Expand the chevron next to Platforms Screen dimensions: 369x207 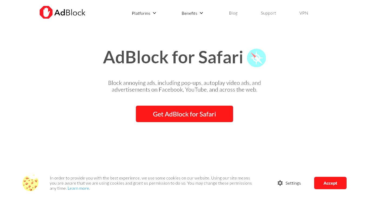pyautogui.click(x=155, y=13)
